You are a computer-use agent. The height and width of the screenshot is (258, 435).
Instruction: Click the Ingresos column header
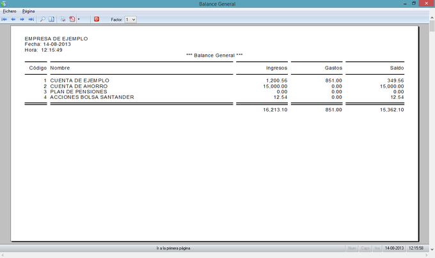point(276,68)
